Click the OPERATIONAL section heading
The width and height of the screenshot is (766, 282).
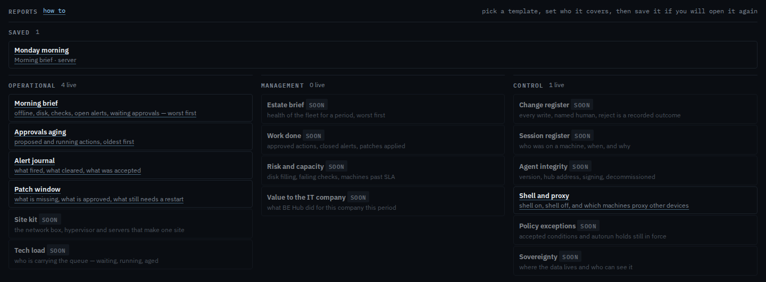[32, 86]
